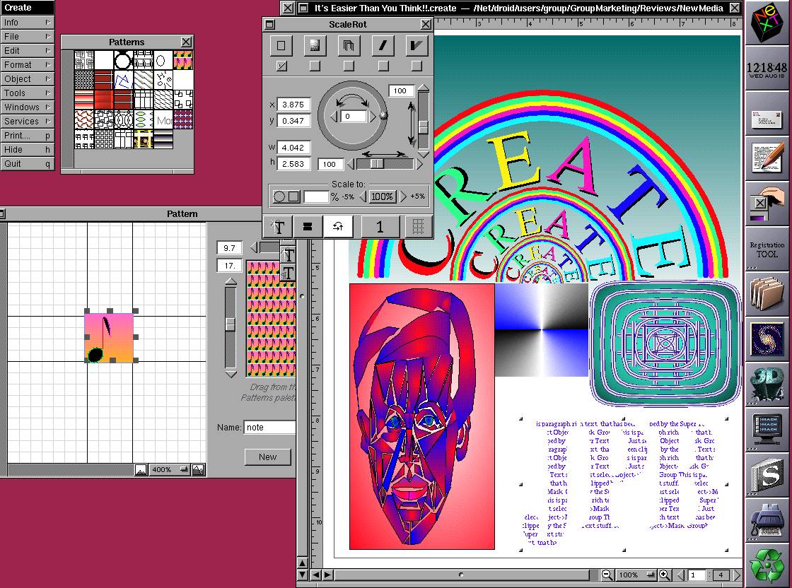Select the stacked outlines icon in ScaleRot
The width and height of the screenshot is (792, 588).
coord(349,45)
